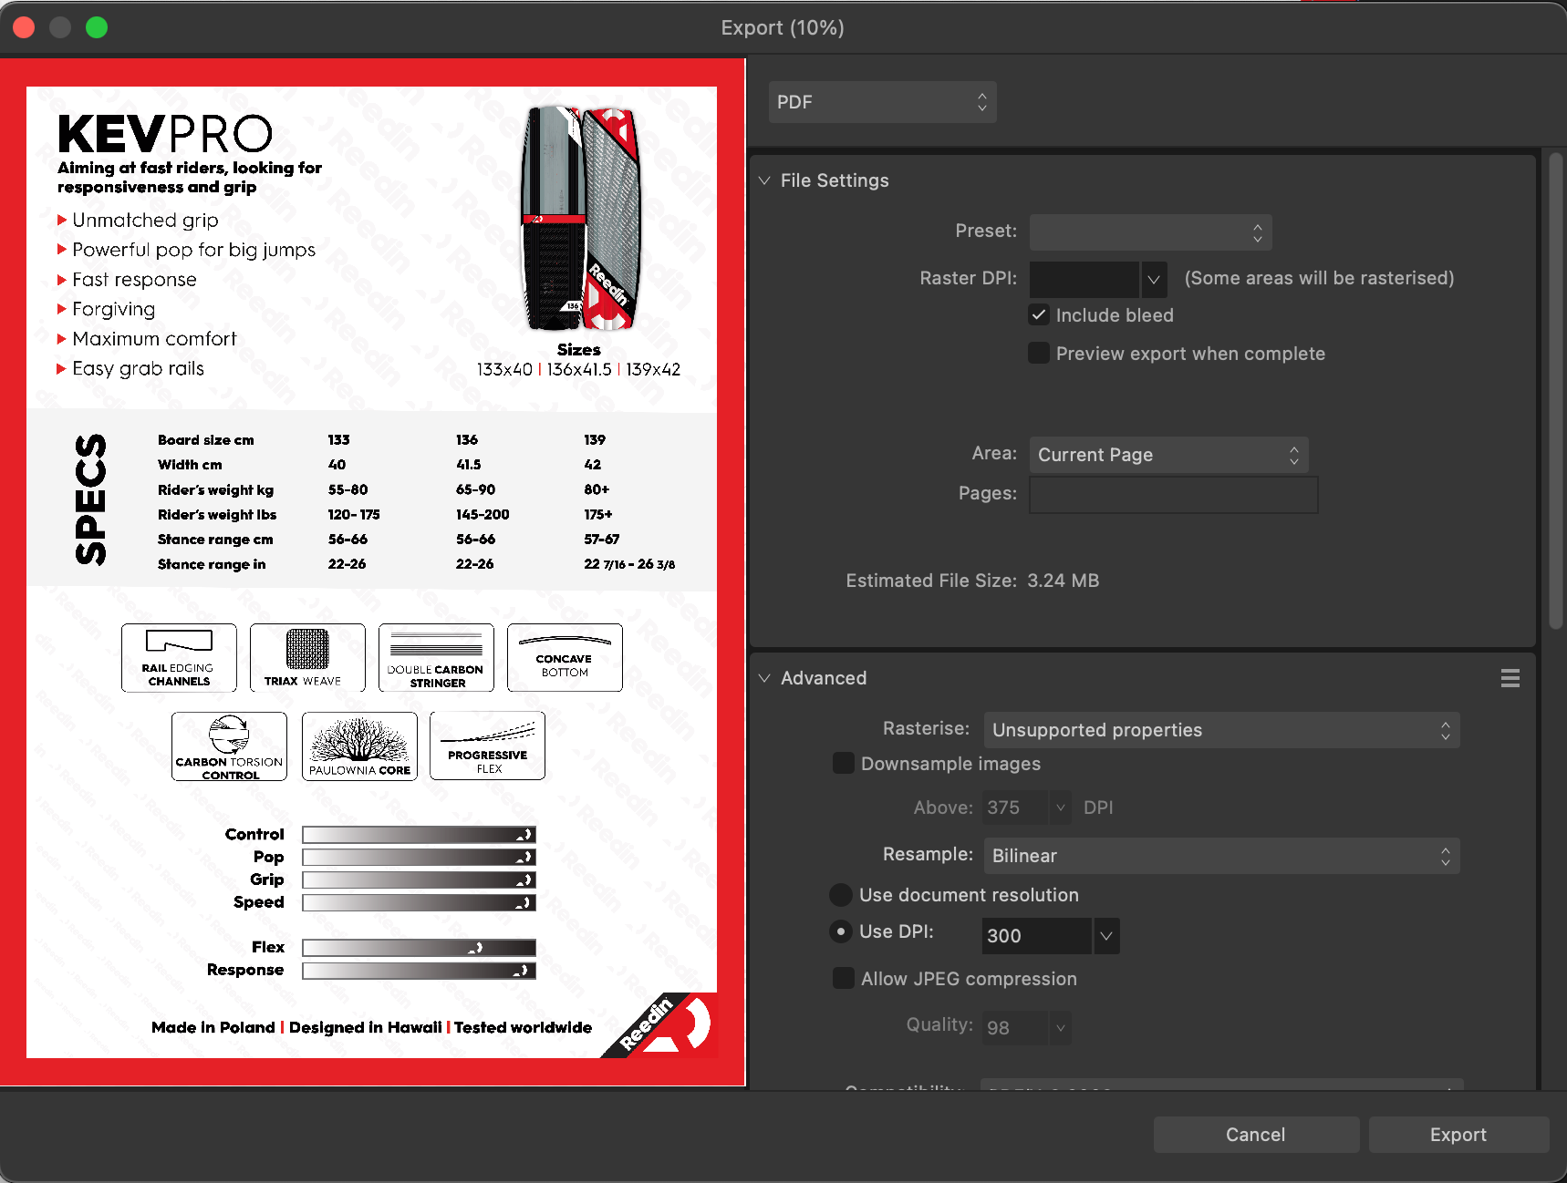The height and width of the screenshot is (1183, 1567).
Task: Select the Use document resolution radio button
Action: [841, 895]
